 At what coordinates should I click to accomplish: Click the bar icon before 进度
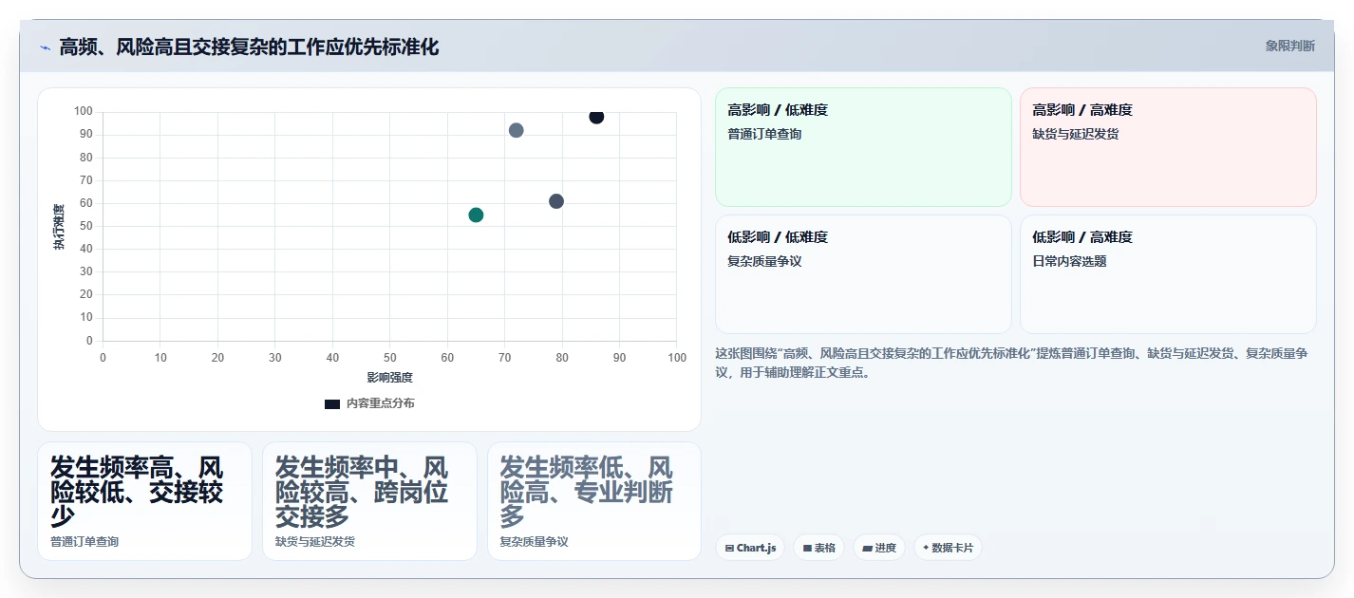pyautogui.click(x=867, y=549)
